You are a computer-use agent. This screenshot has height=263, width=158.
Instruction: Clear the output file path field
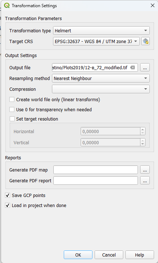pyautogui.click(x=133, y=67)
